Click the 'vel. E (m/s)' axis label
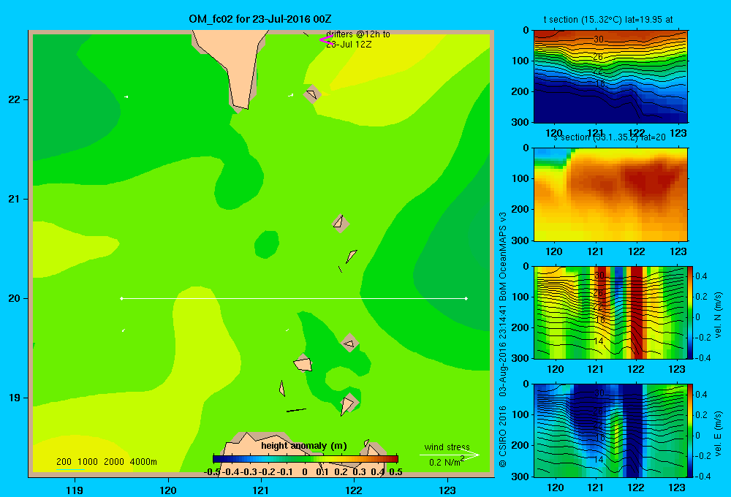 [718, 433]
